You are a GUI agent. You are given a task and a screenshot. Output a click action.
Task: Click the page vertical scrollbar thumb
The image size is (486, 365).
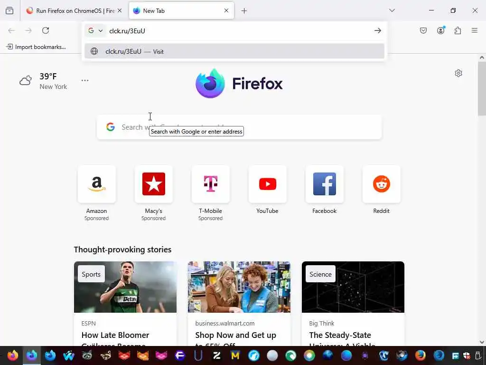pos(482,89)
